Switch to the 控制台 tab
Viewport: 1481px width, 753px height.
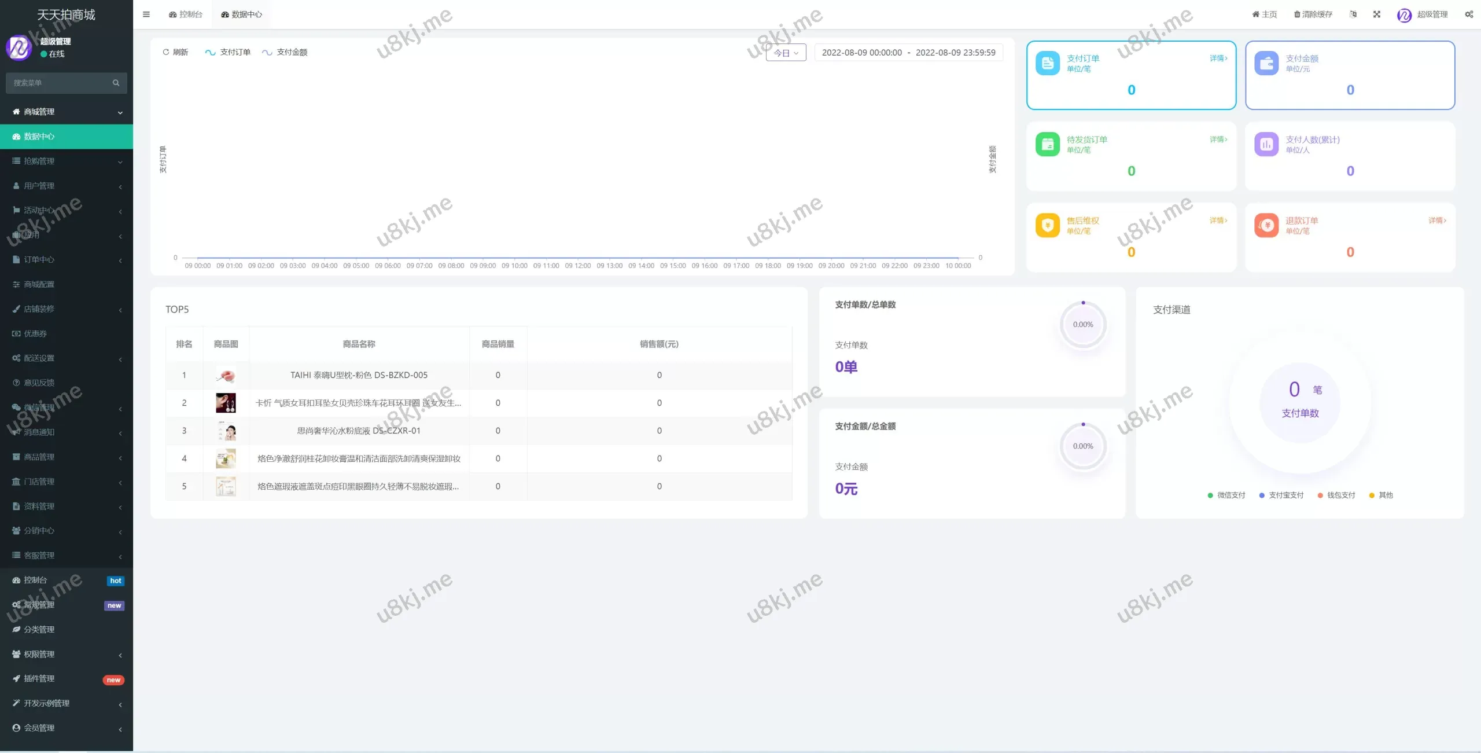186,14
